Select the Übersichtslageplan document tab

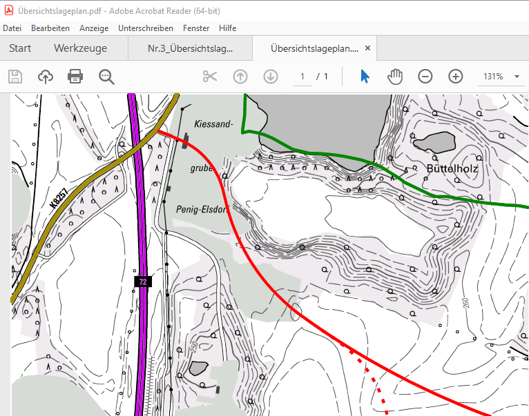point(314,48)
